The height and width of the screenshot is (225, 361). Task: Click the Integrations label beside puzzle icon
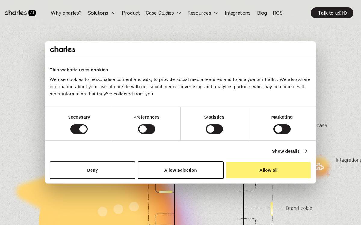tap(348, 160)
